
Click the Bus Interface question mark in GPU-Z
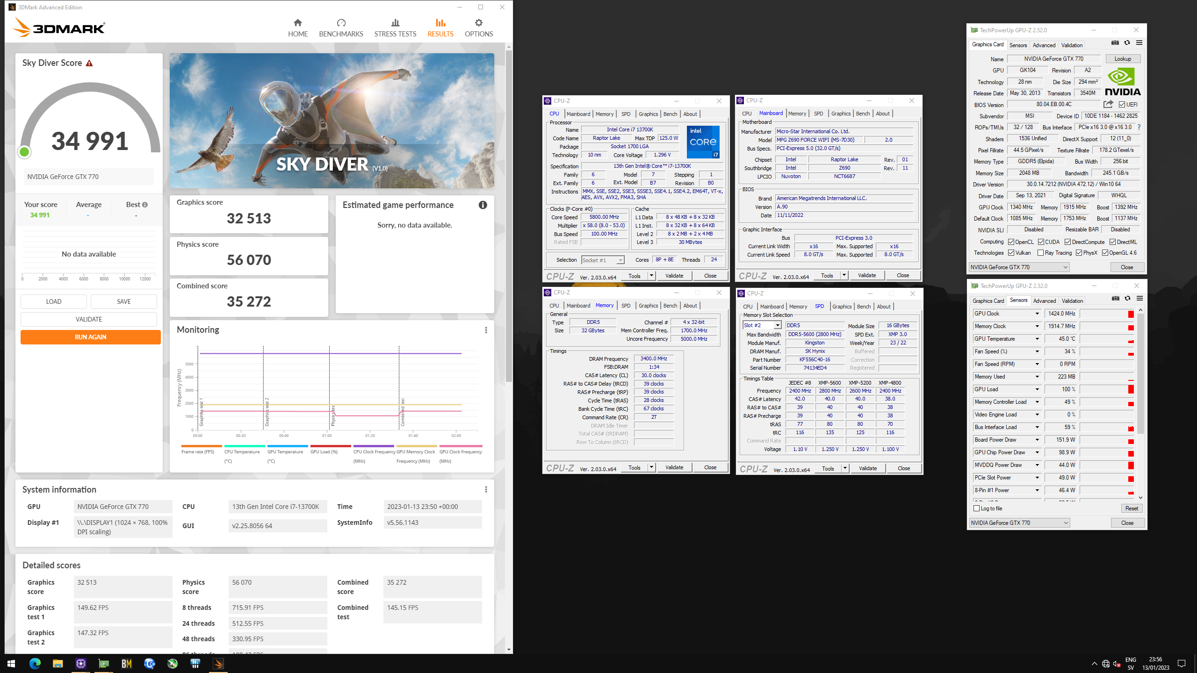coord(1139,127)
